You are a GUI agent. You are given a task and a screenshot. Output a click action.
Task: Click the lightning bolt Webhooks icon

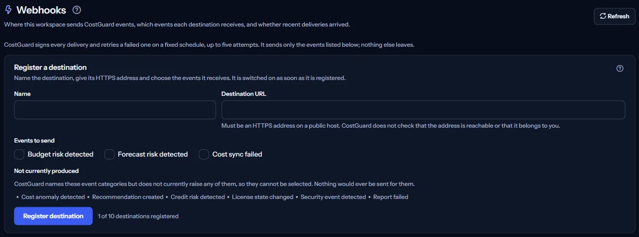click(8, 10)
